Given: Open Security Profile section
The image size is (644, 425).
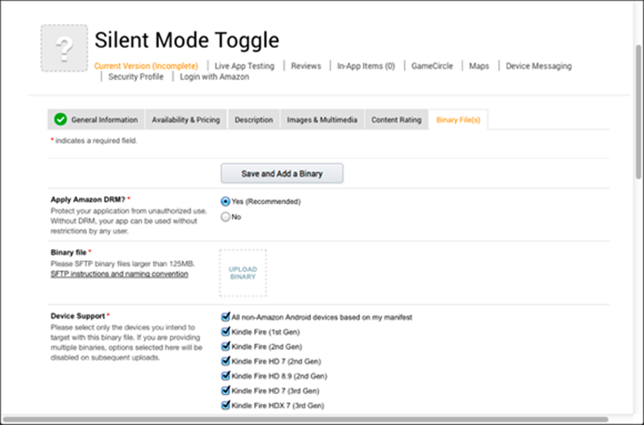Looking at the screenshot, I should click(136, 76).
